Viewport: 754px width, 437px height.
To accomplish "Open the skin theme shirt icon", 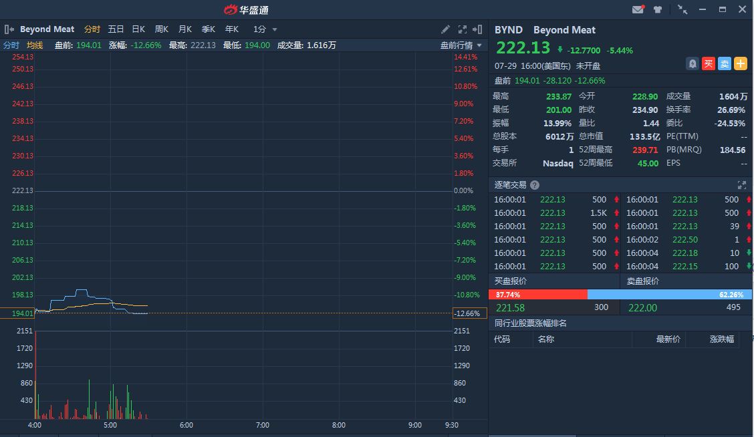I will coord(657,9).
